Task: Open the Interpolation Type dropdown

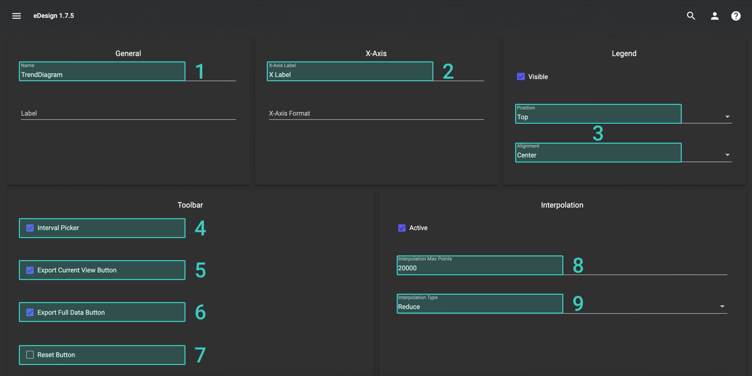Action: (722, 307)
